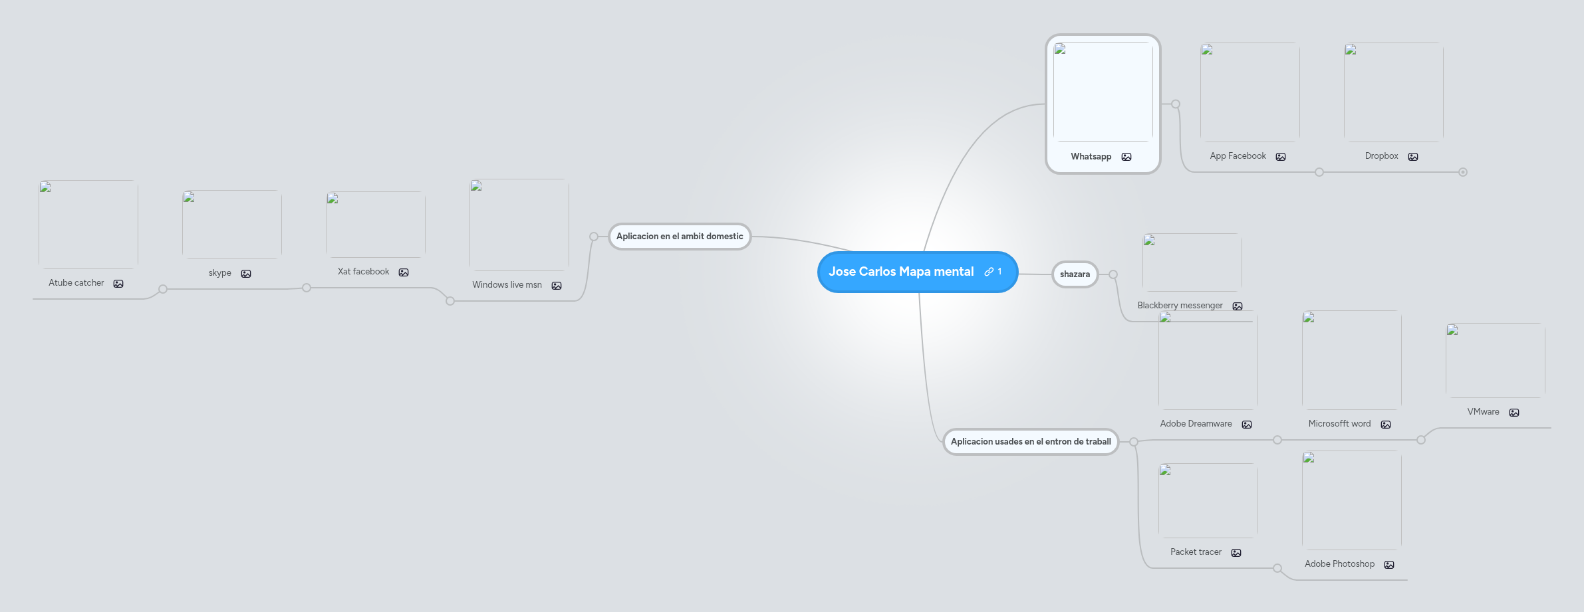Click the image icon beside Blackberry messenger
This screenshot has width=1584, height=612.
click(x=1238, y=306)
